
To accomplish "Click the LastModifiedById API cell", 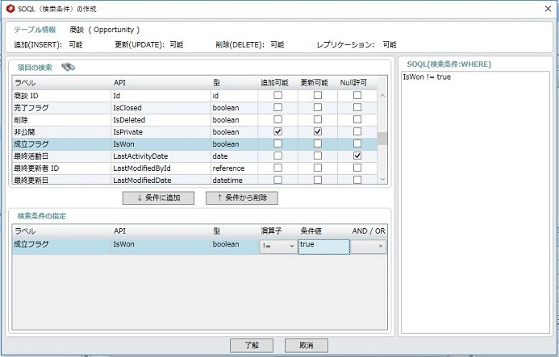I will click(x=161, y=168).
